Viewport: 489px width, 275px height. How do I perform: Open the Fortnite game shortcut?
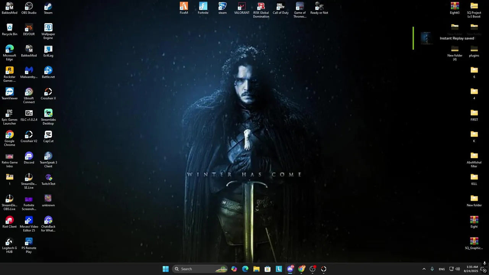[203, 8]
